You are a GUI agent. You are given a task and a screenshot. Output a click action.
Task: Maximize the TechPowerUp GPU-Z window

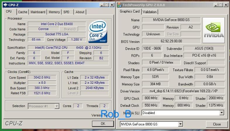click(220, 5)
